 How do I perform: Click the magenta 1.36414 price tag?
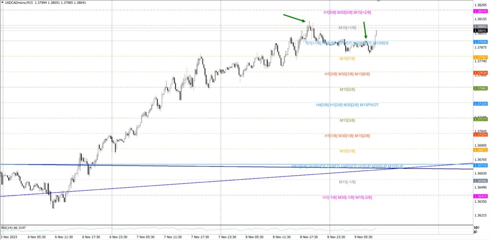tap(480, 196)
